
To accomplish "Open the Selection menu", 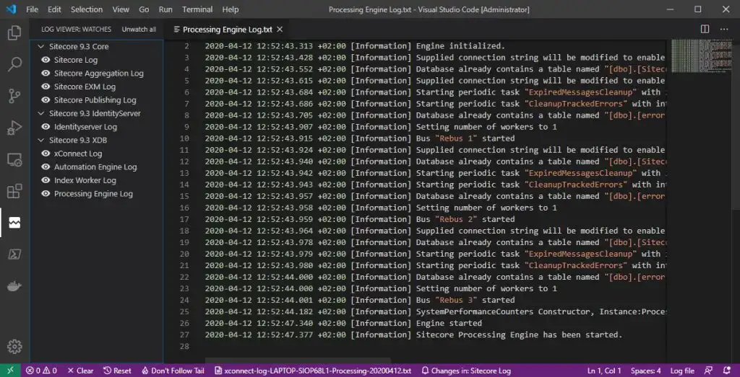I will [x=87, y=9].
